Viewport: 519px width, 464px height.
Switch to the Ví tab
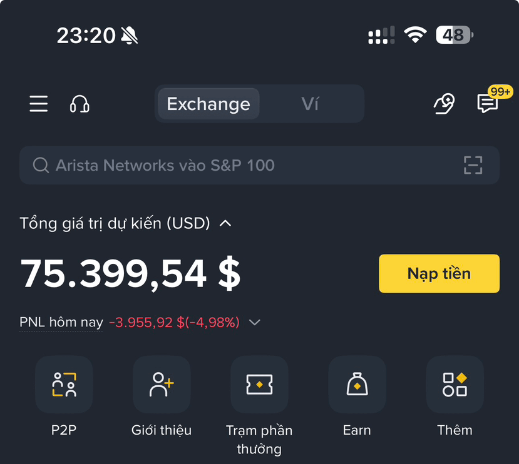point(310,104)
